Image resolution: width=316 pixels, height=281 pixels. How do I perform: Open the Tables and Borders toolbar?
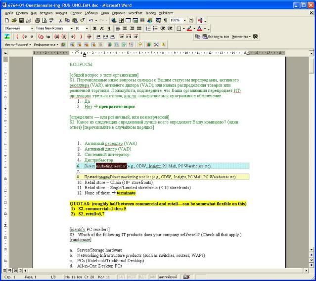click(x=121, y=20)
